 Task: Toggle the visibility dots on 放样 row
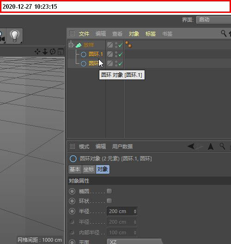click(116, 45)
